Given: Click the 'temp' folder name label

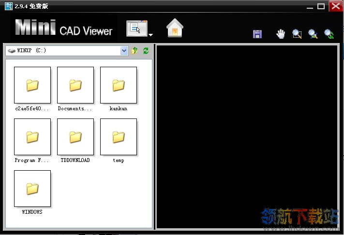Looking at the screenshot, I should click(x=119, y=161).
